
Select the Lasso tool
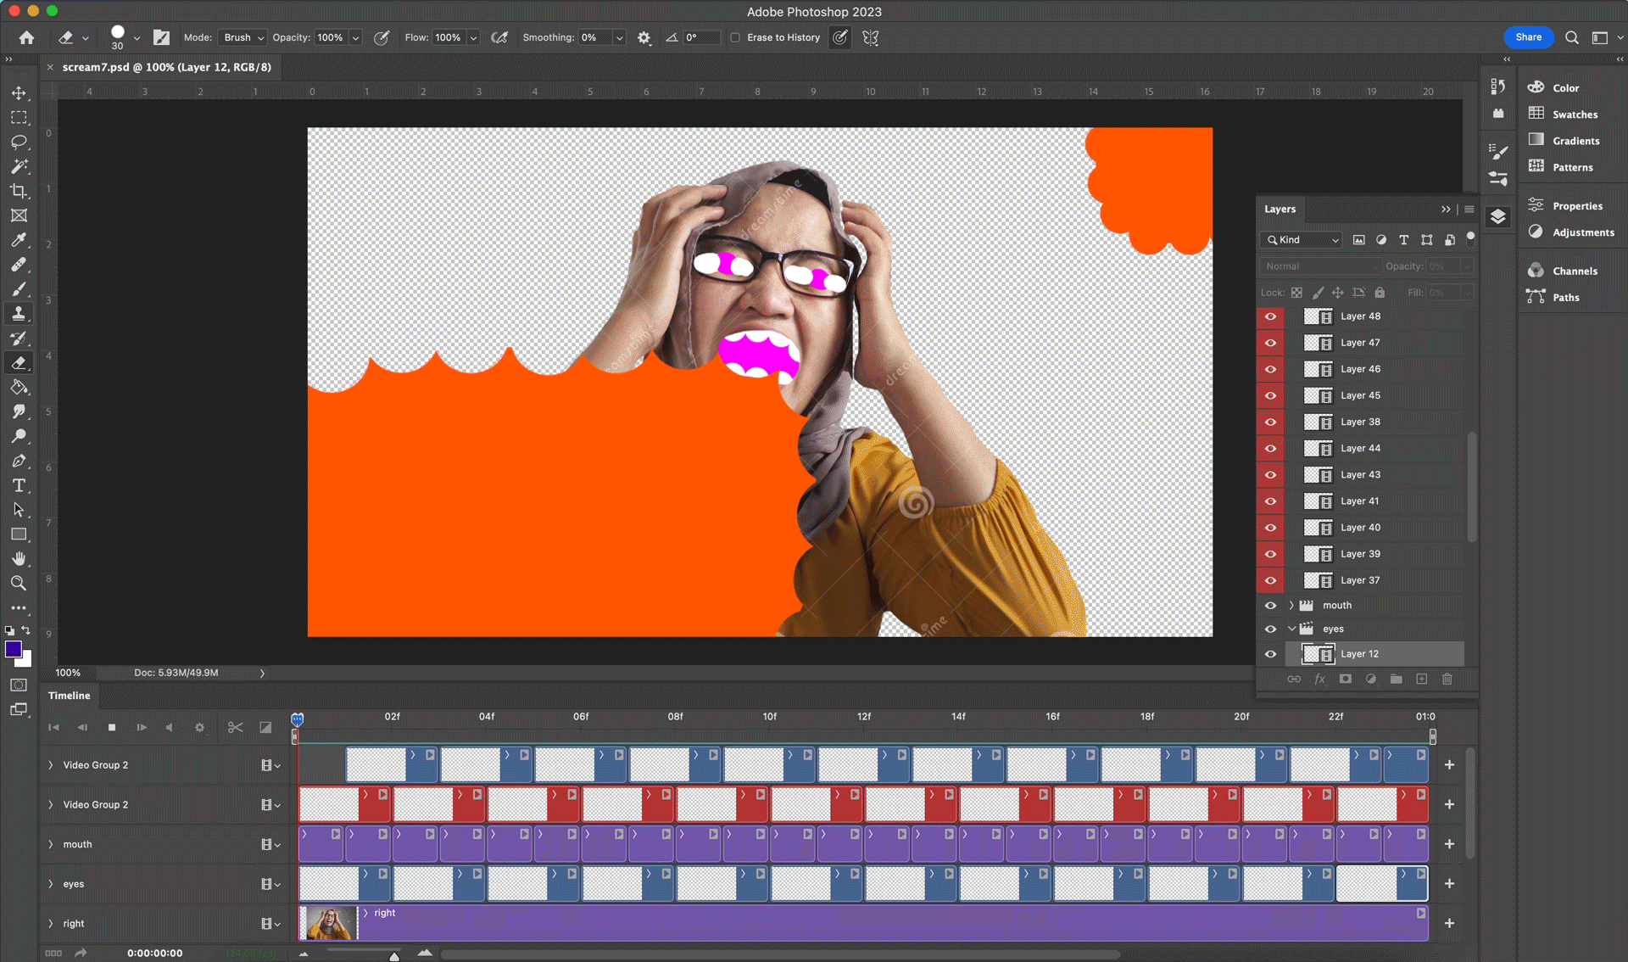19,142
